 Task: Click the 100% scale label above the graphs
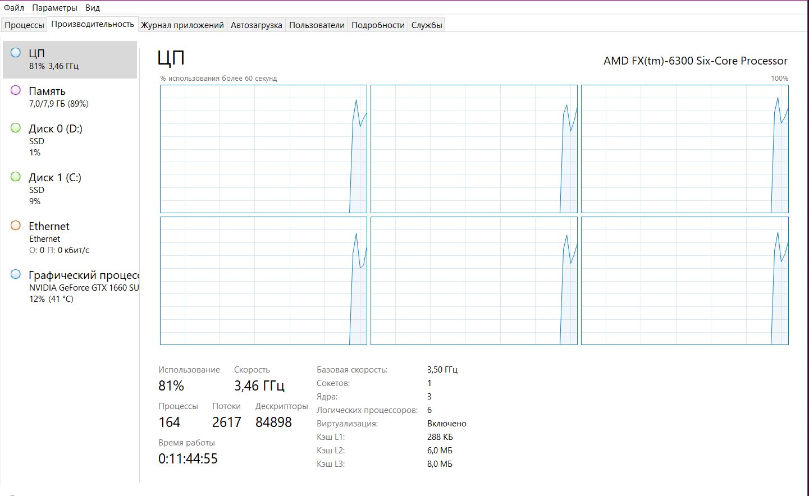[780, 79]
